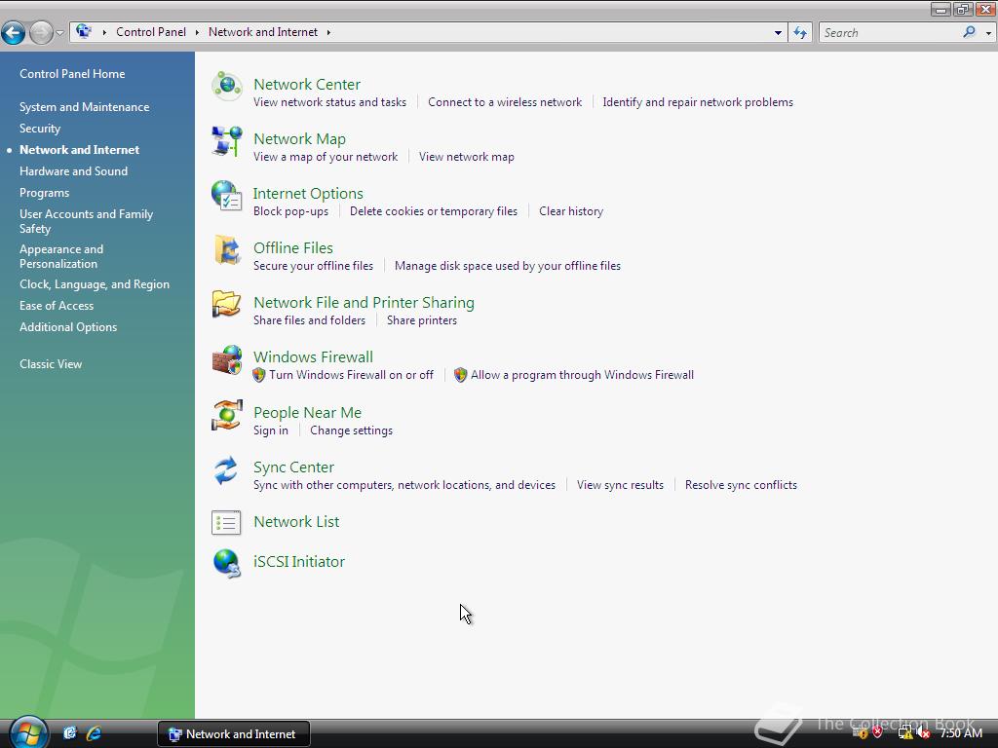Click Change settings under People Near Me
This screenshot has width=998, height=748.
351,430
